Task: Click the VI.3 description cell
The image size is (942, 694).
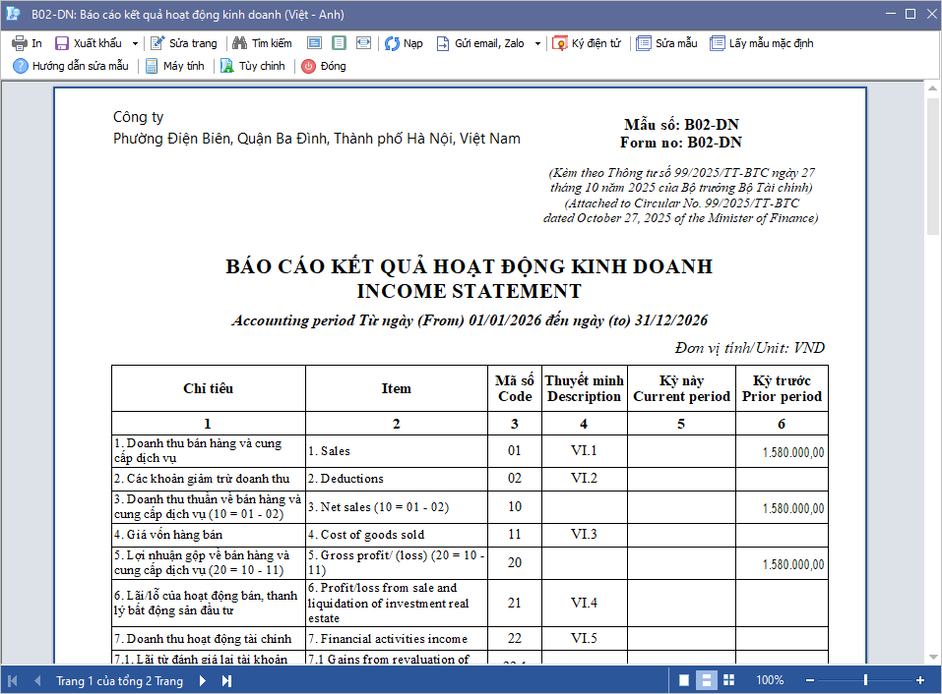Action: [x=584, y=534]
